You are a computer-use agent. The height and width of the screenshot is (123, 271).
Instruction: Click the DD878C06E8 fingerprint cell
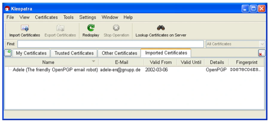245,70
